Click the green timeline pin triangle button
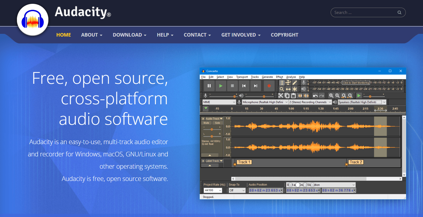 click(x=206, y=108)
